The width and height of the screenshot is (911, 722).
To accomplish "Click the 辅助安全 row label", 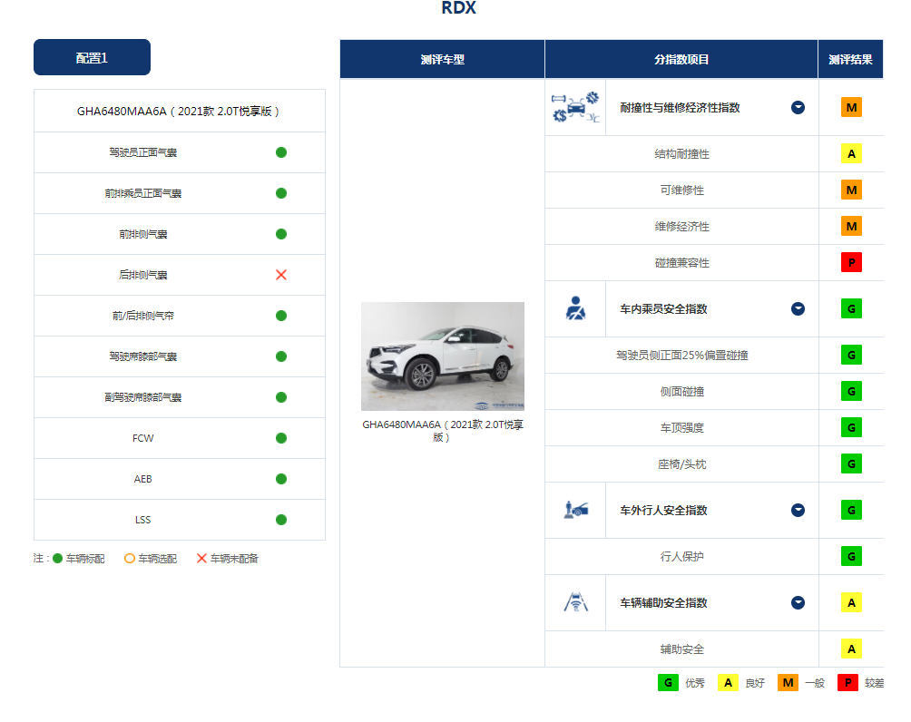I will 682,649.
